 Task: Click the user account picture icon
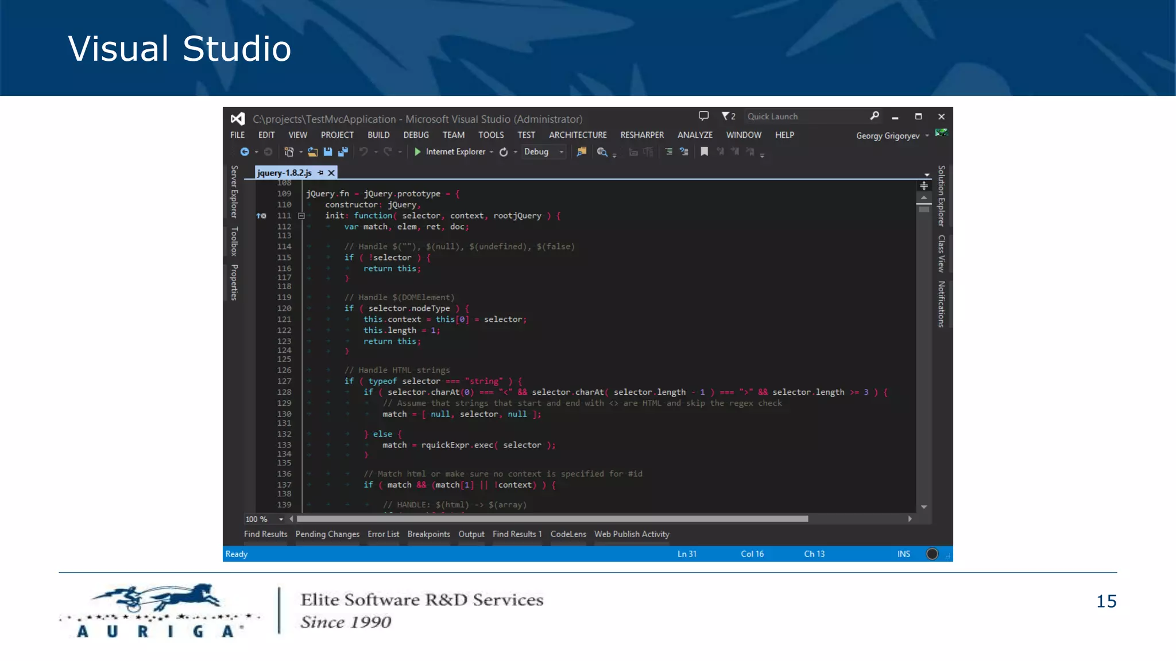[941, 133]
